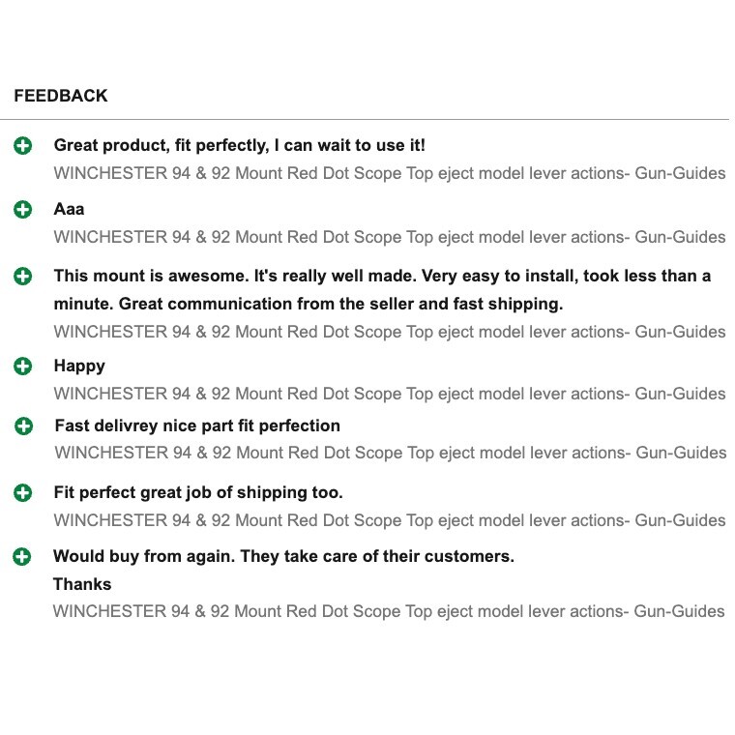Click the positive feedback icon next to "Aaa"
This screenshot has height=735, width=735.
(x=23, y=209)
